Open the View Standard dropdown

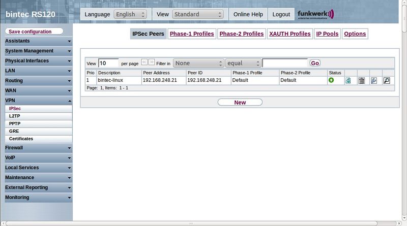tap(198, 14)
